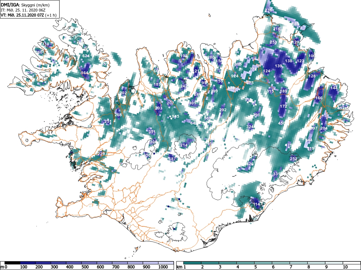The image size is (361, 270).
Task: Click the map value 144 in the east
Action: coord(334,88)
